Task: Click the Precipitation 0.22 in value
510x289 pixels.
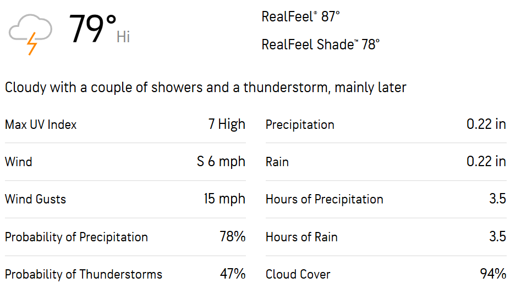Action: 486,124
